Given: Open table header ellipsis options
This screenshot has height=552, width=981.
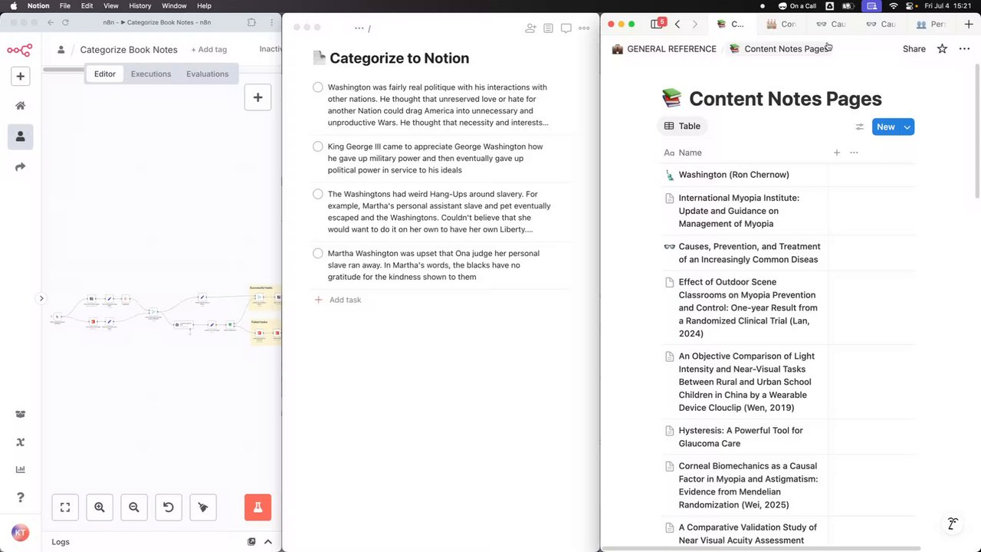Looking at the screenshot, I should [854, 153].
